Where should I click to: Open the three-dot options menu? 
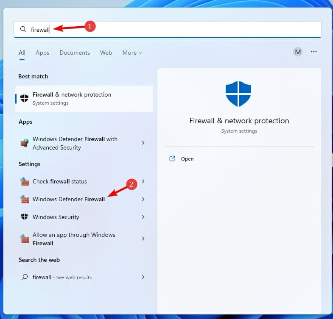[x=313, y=52]
